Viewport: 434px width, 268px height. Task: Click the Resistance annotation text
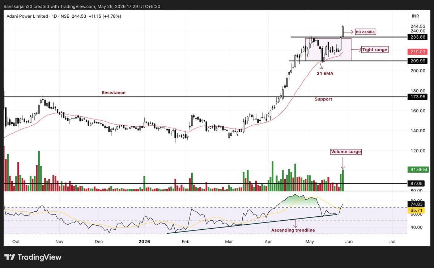click(x=114, y=93)
